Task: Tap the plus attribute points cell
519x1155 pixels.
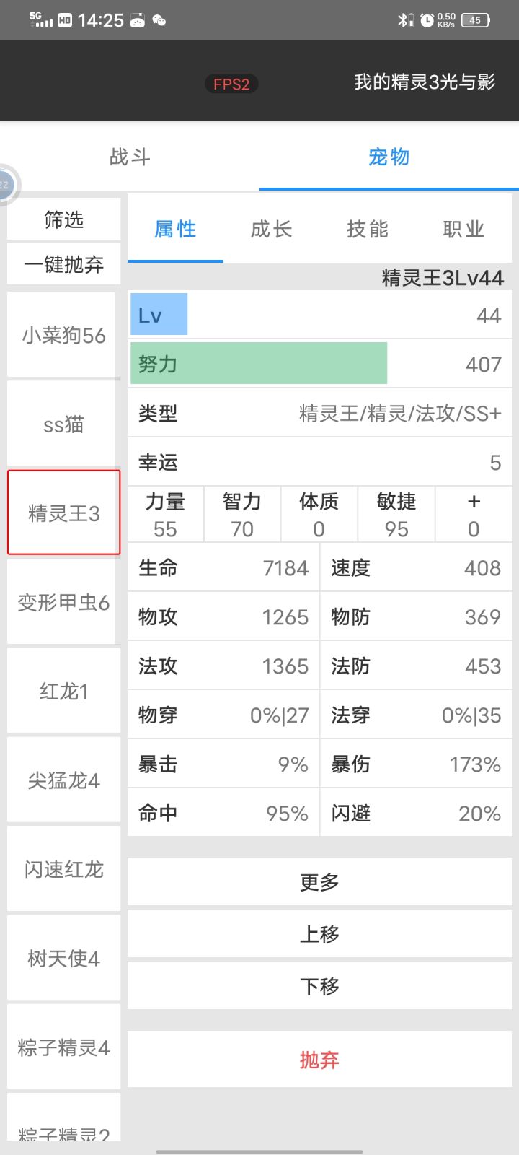Action: tap(473, 515)
